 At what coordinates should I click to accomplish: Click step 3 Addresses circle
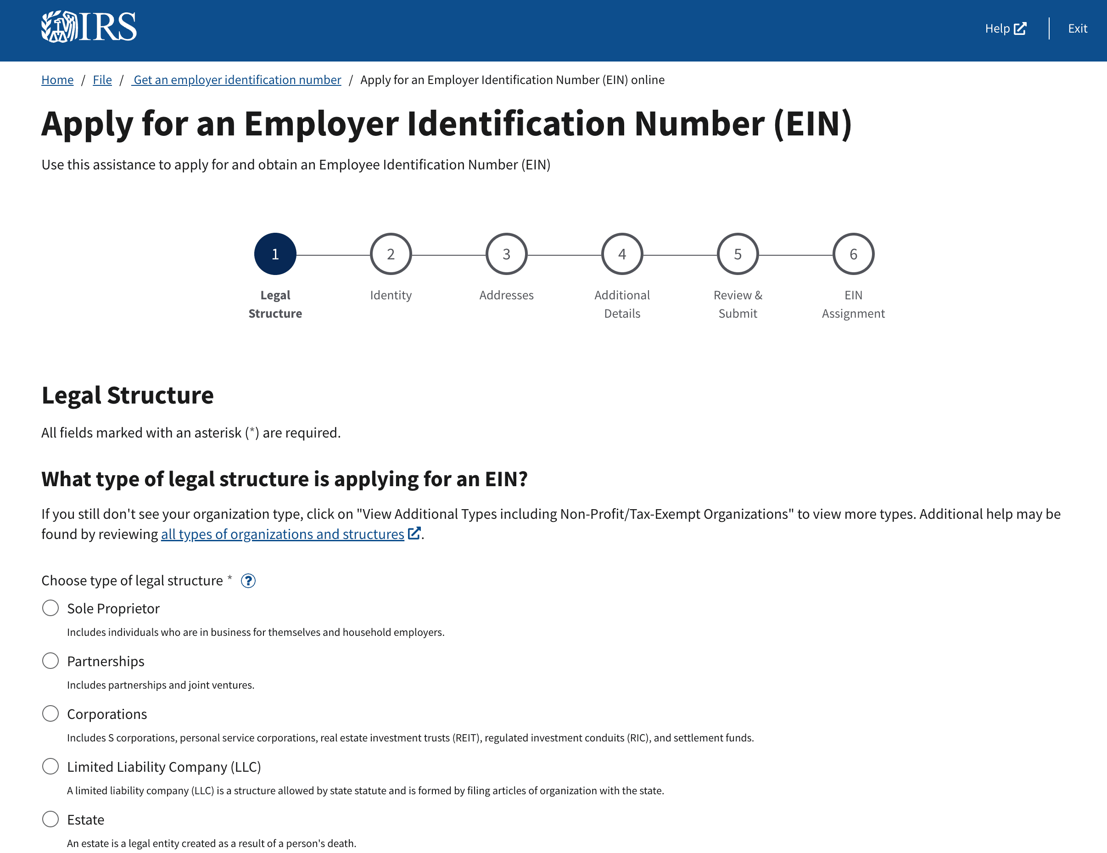coord(506,254)
